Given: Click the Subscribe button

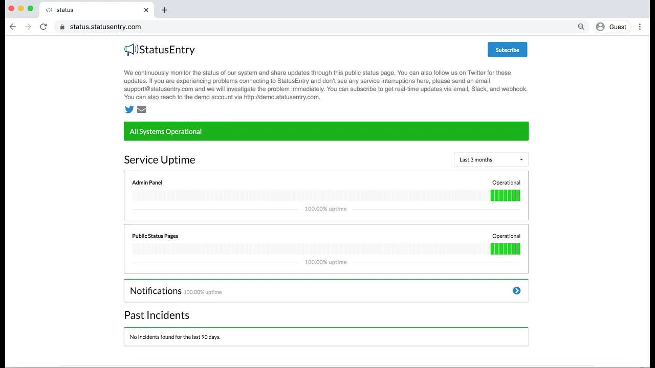Looking at the screenshot, I should [507, 50].
